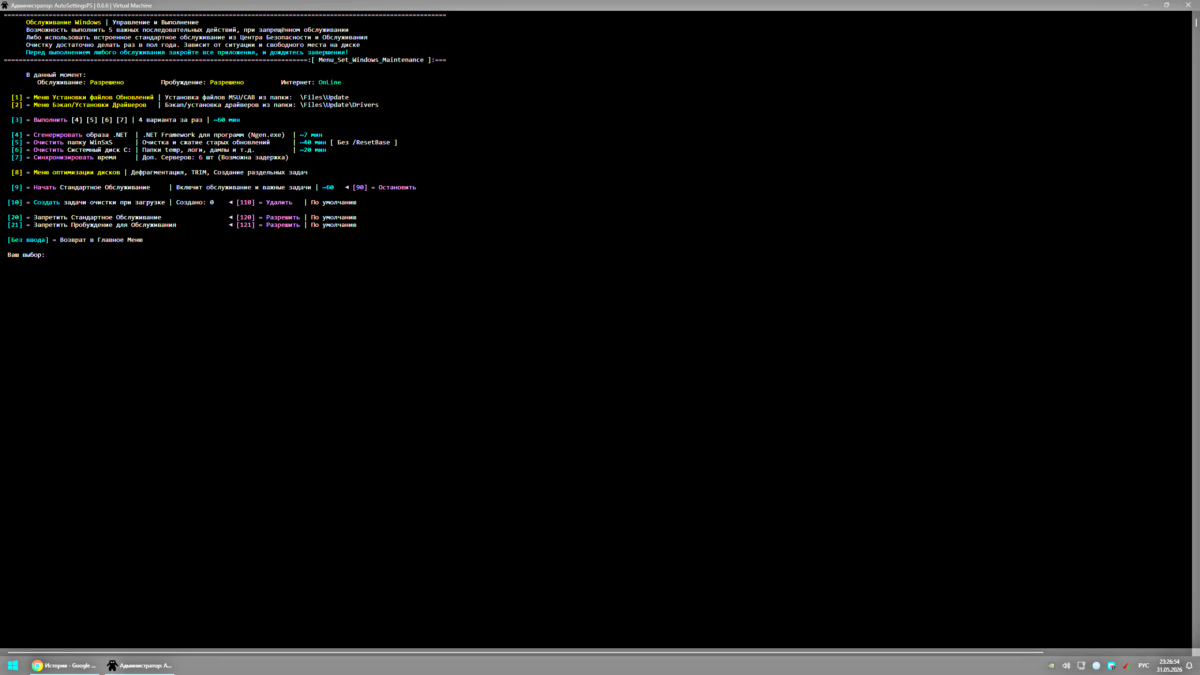The image size is (1200, 675).
Task: Click the text 'Menu_Set_Windows_Maintenance'
Action: (x=371, y=60)
